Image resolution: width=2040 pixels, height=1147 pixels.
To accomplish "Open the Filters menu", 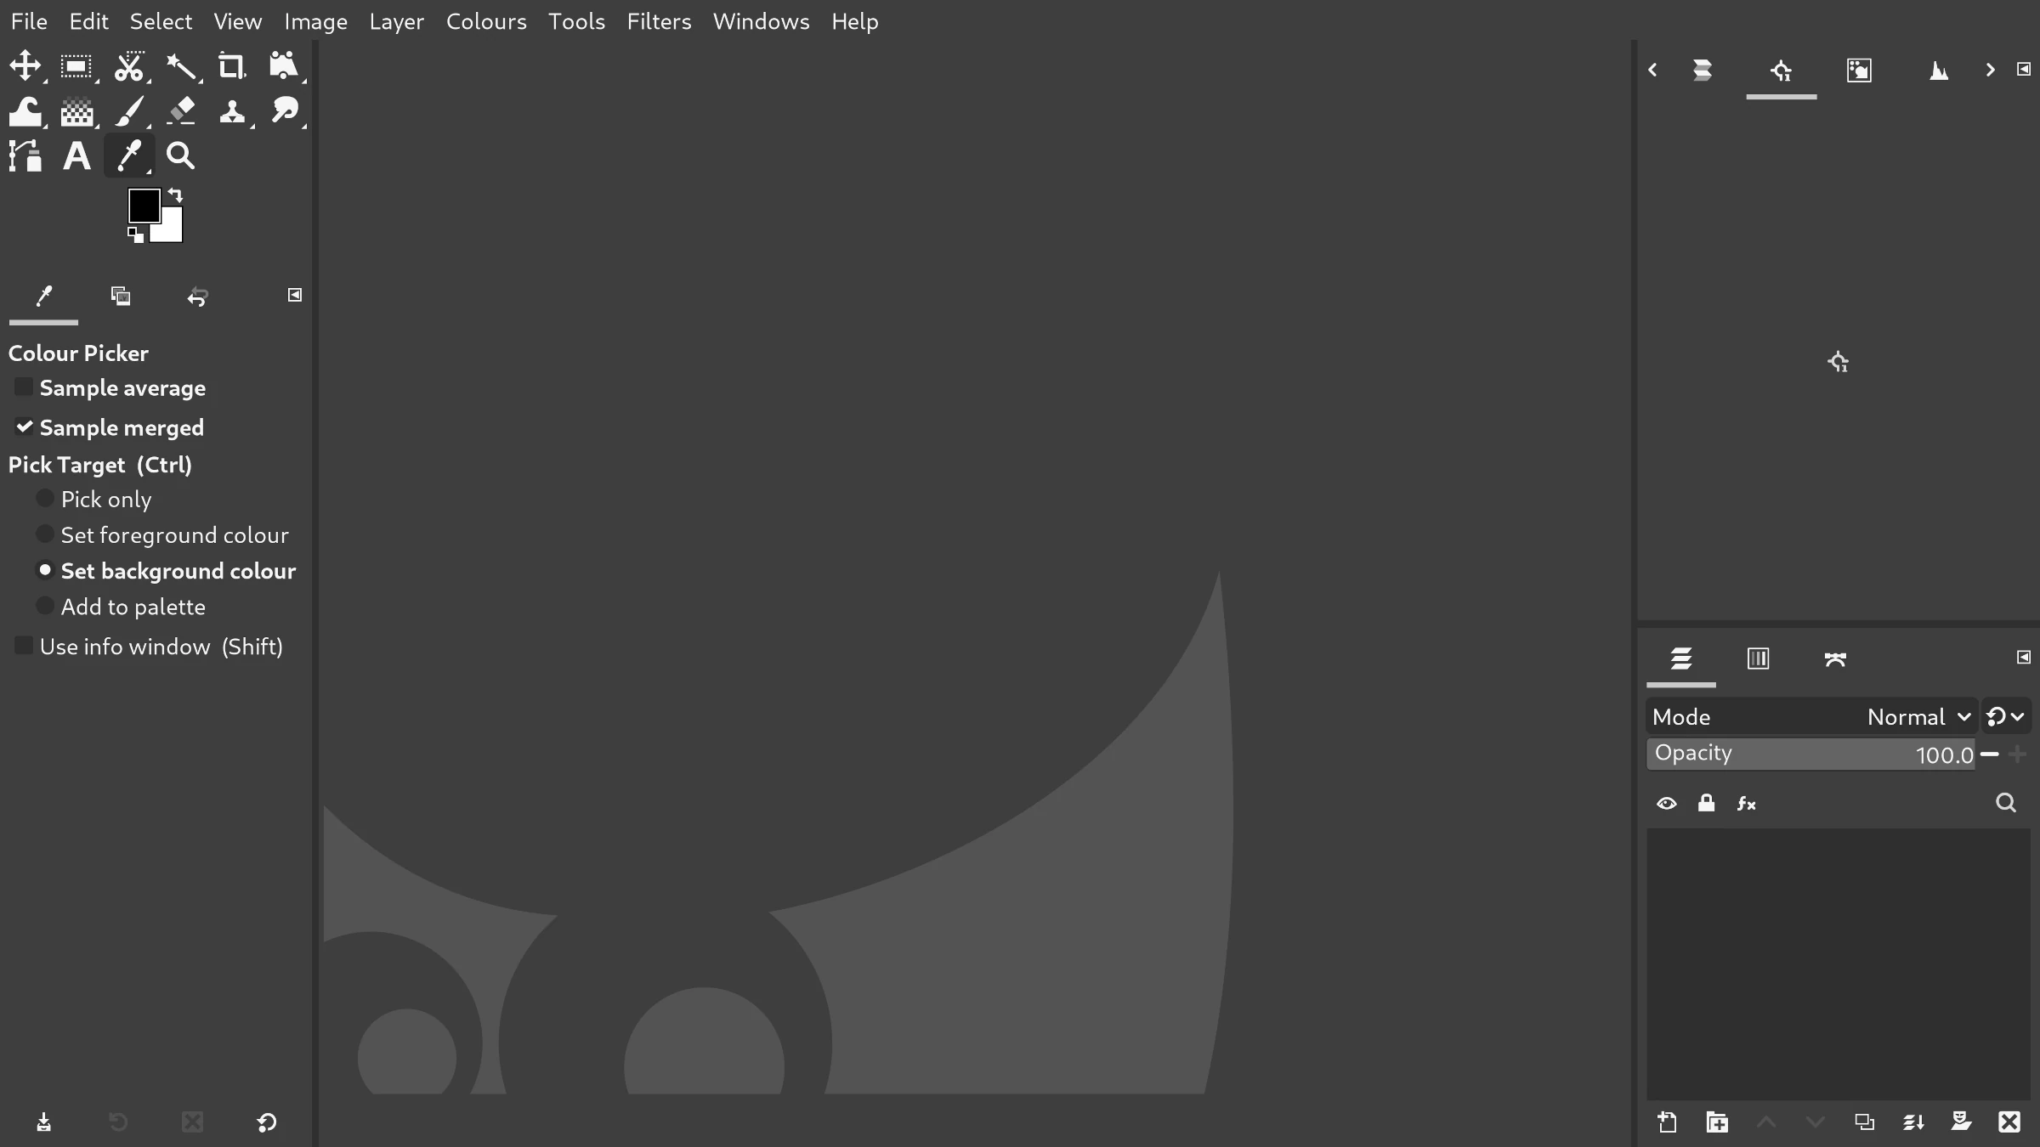I will point(659,21).
